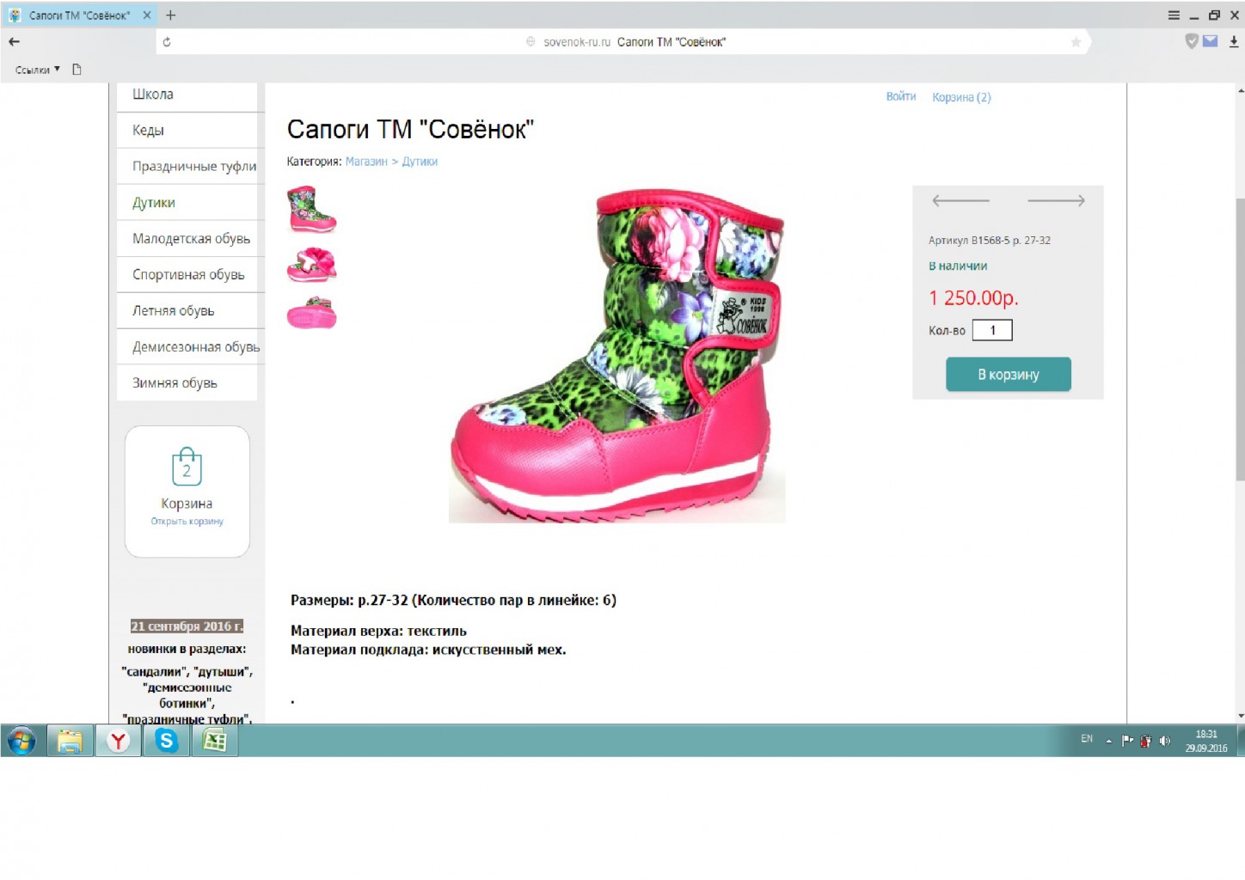1245x880 pixels.
Task: Select the Дутики category in sidebar
Action: point(154,203)
